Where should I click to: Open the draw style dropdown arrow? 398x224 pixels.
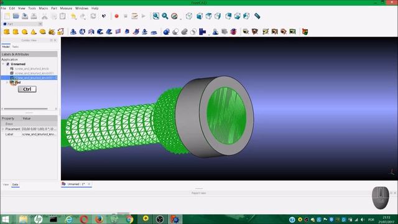(x=181, y=19)
